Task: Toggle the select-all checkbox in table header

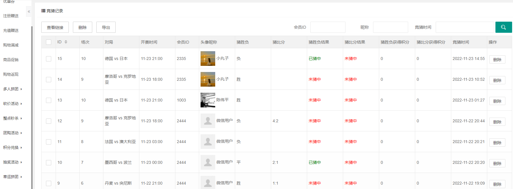Action: coord(49,42)
